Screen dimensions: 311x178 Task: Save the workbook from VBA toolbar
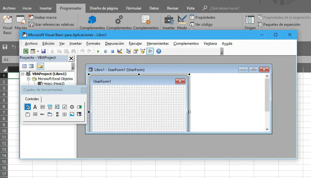(x=43, y=51)
